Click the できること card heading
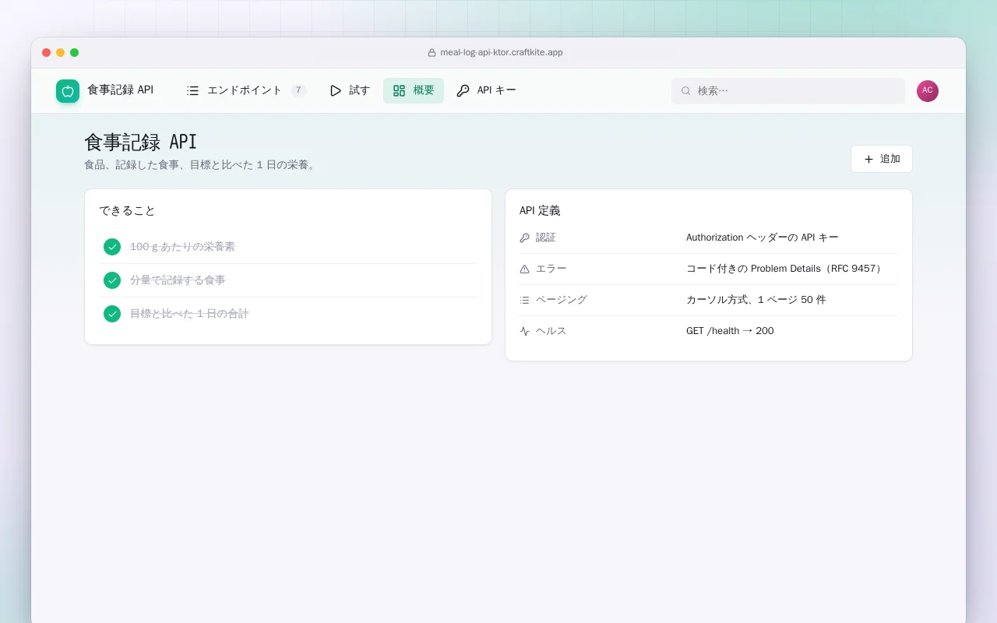 click(127, 211)
